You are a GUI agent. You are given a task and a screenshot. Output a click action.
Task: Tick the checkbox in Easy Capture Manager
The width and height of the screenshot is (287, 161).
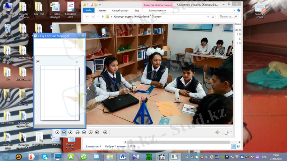[38, 62]
